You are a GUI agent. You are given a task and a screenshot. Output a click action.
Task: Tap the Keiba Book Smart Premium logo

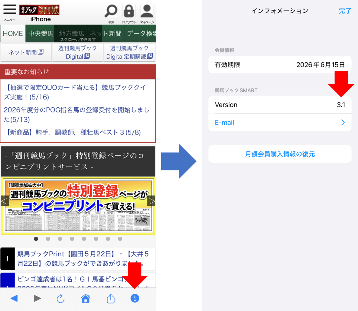pyautogui.click(x=39, y=10)
